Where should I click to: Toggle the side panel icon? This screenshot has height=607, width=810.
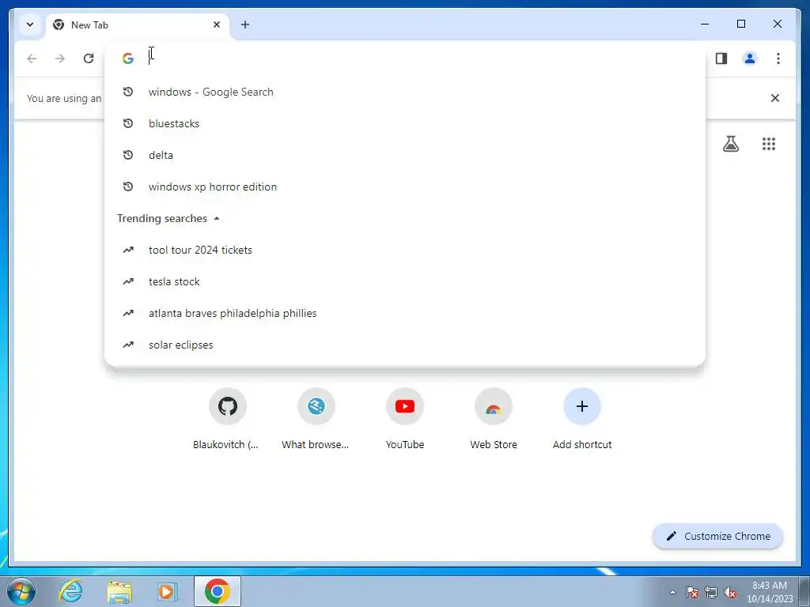click(x=721, y=58)
